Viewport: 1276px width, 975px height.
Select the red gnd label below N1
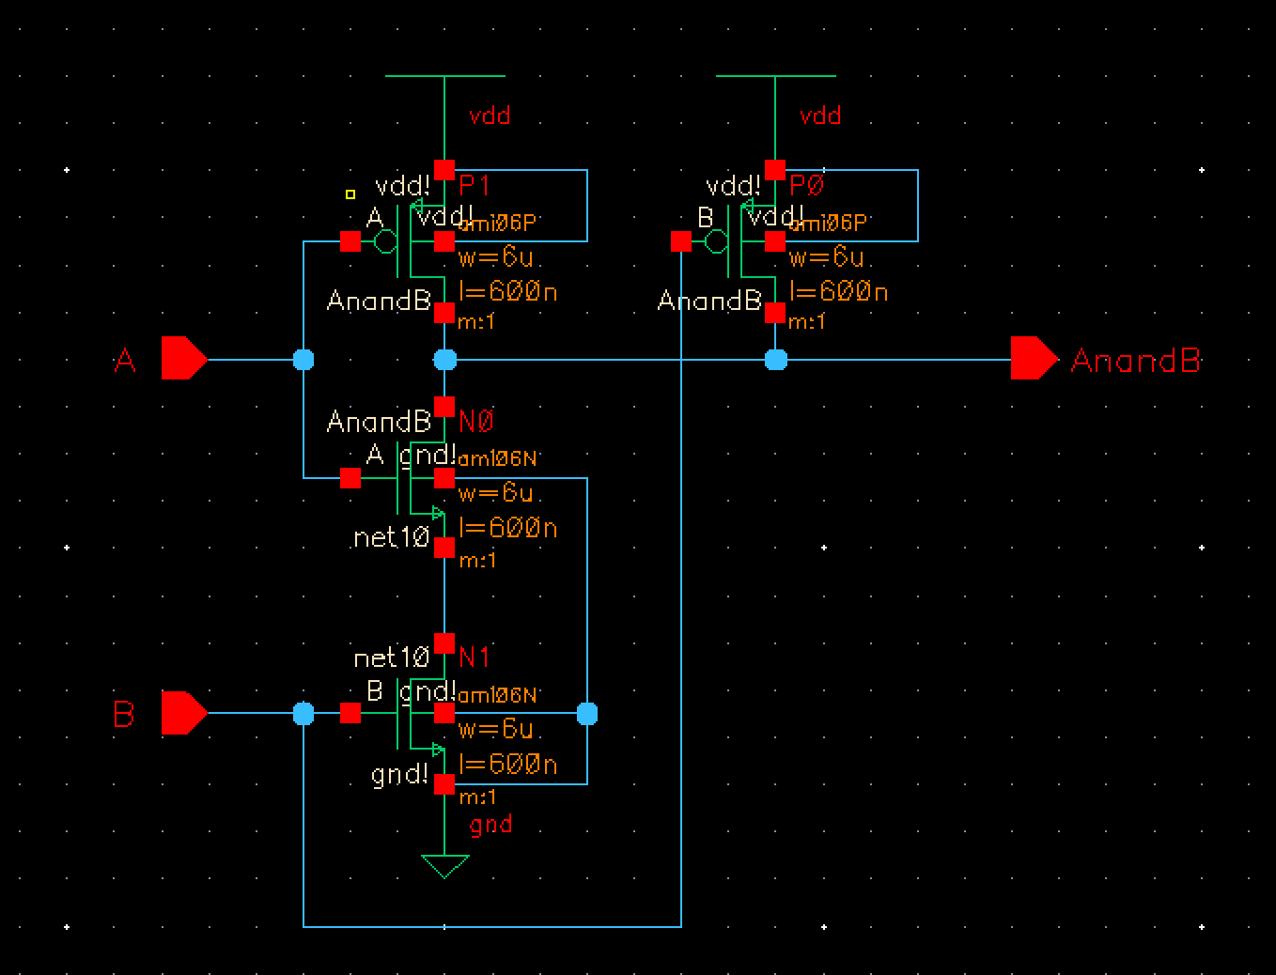[x=490, y=826]
